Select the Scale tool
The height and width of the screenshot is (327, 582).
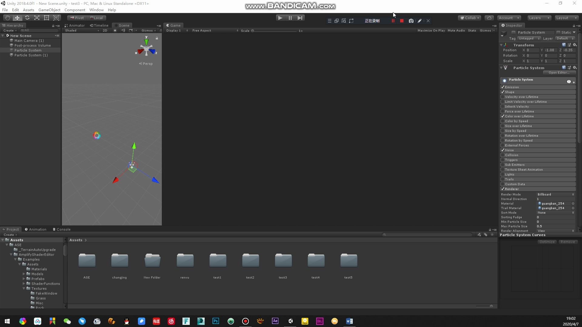(37, 18)
